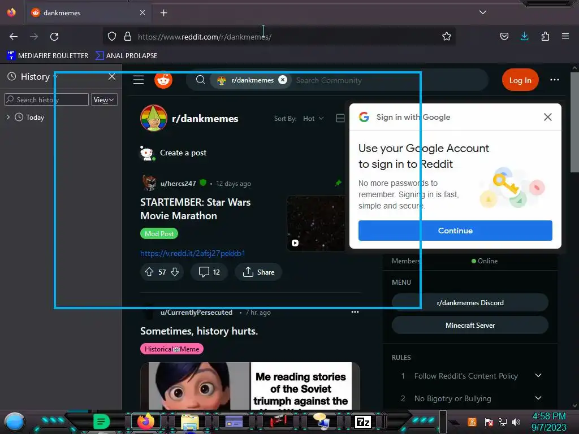Open the extensions puzzle icon
The height and width of the screenshot is (434, 579).
pos(545,36)
